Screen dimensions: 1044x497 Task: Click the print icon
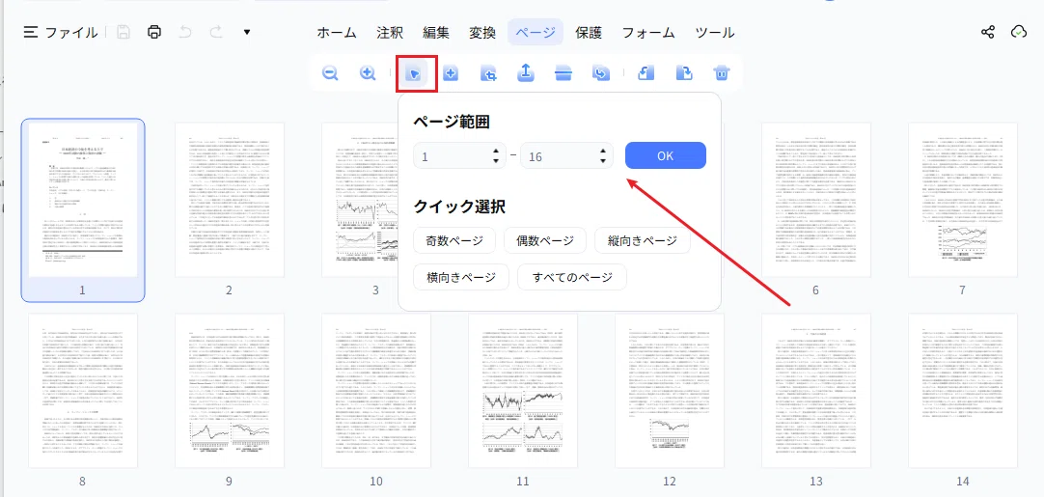(x=154, y=32)
